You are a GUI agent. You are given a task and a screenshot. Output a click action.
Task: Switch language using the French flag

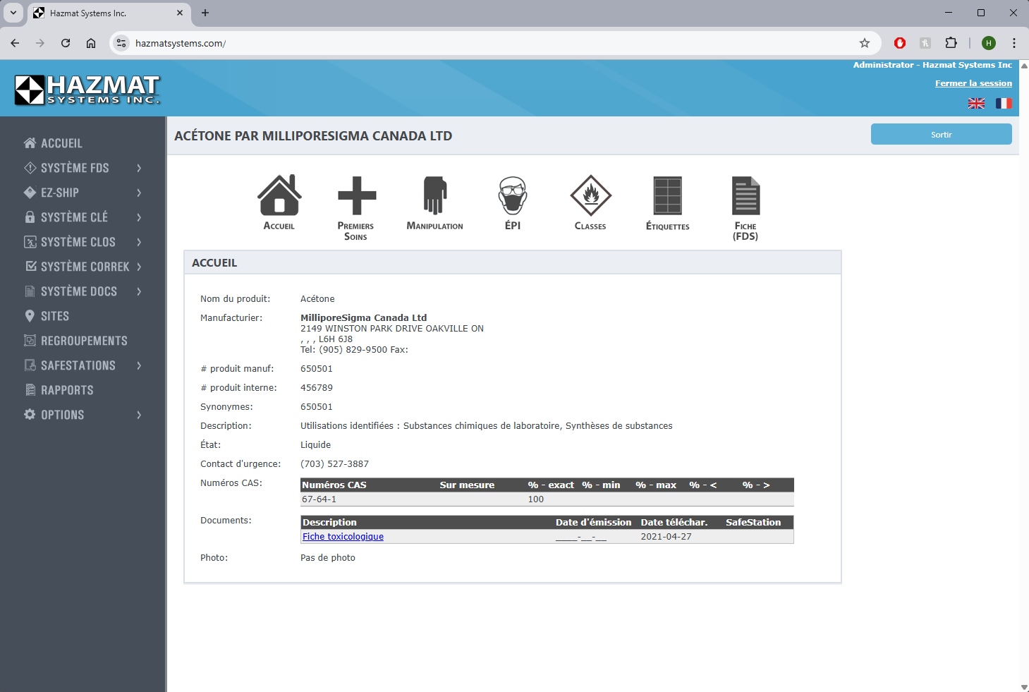pyautogui.click(x=1004, y=104)
